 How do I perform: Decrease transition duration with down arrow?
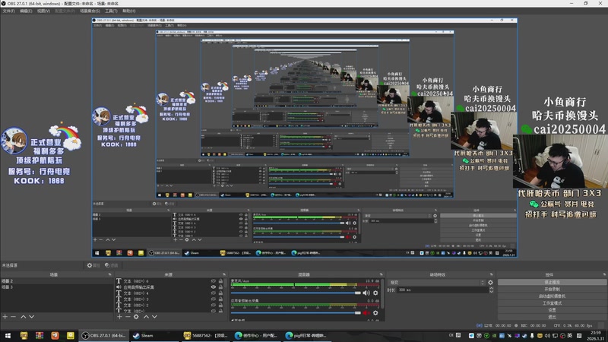click(x=491, y=292)
